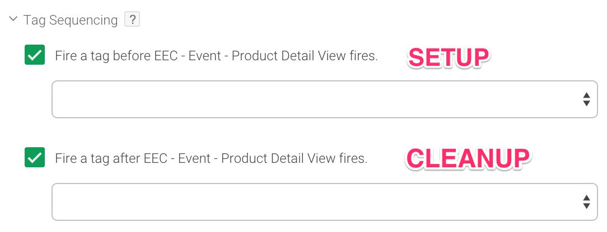The width and height of the screenshot is (607, 232).
Task: Click the pink SETUP annotation text
Action: coord(449,58)
